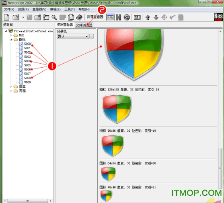The height and width of the screenshot is (203, 224).
Task: Open the 工具(T) menu
Action: coord(70,9)
